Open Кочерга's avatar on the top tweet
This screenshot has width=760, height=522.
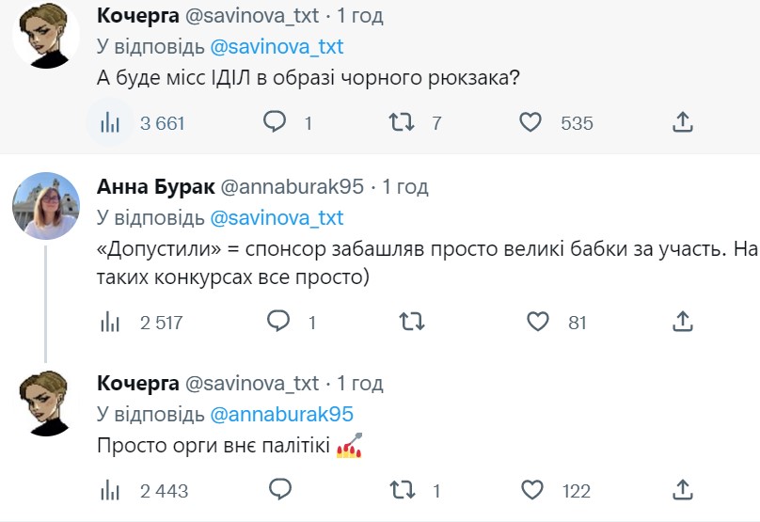45,36
